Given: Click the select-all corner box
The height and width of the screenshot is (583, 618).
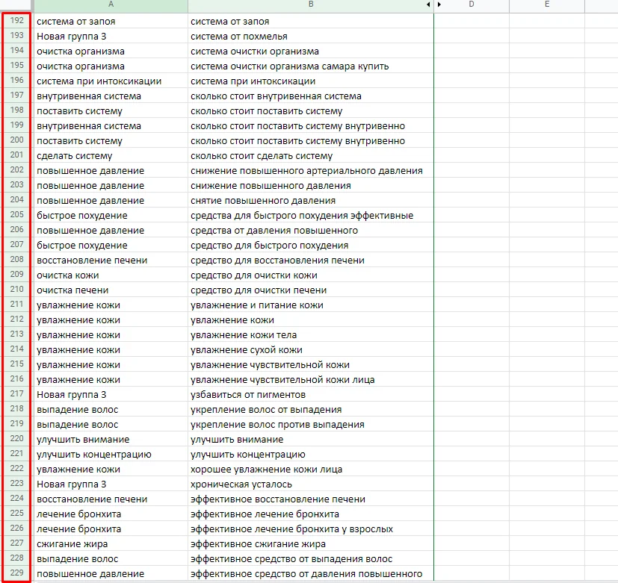Looking at the screenshot, I should pos(16,4).
